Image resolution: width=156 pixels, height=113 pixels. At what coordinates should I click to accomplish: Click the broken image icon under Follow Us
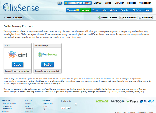tap(76, 104)
